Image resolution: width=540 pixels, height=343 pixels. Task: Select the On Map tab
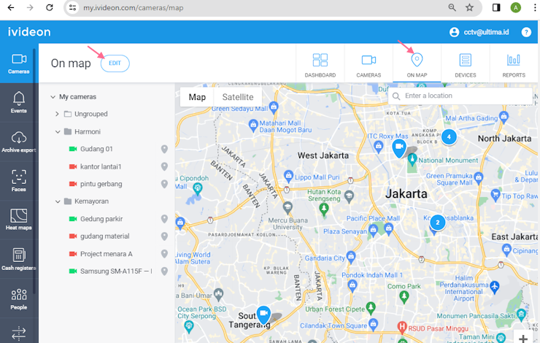point(417,65)
